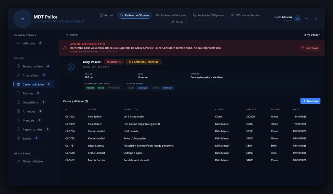Click the receipt icon for Amendes

19,111
